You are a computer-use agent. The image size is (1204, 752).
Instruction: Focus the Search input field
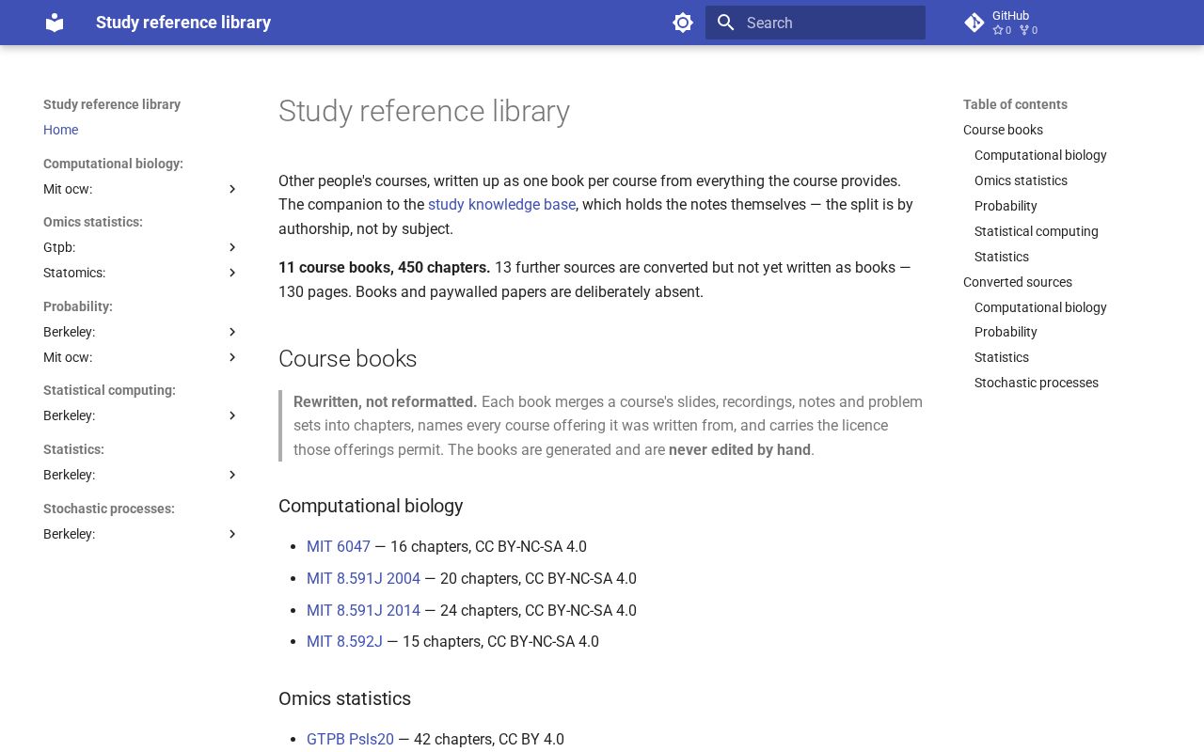816,23
